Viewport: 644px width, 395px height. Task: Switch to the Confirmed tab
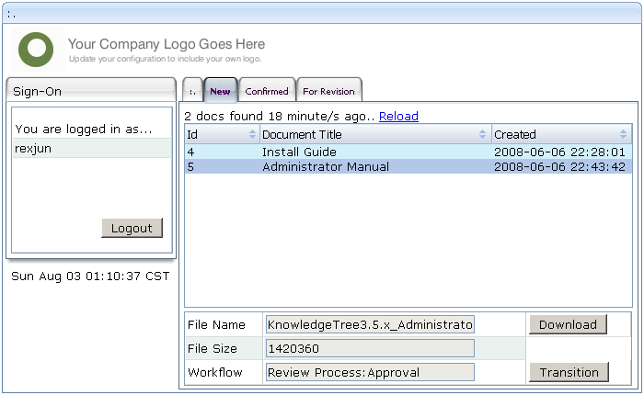267,91
